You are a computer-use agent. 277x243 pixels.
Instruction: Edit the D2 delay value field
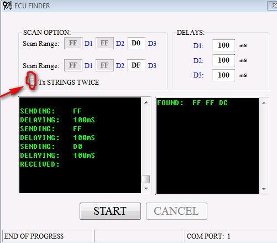point(223,60)
